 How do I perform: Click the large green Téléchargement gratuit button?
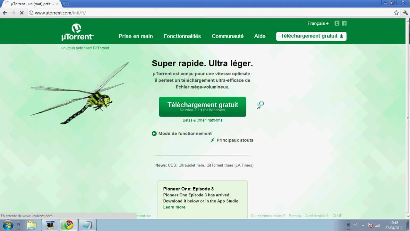[202, 107]
